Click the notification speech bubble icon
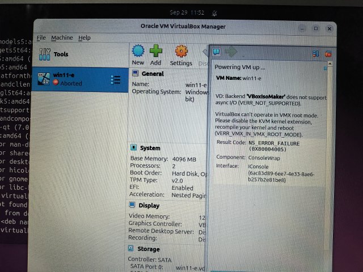Image resolution: width=363 pixels, height=272 pixels. point(216,53)
